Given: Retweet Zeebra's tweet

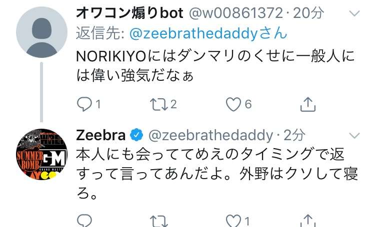Looking at the screenshot, I should (x=159, y=222).
